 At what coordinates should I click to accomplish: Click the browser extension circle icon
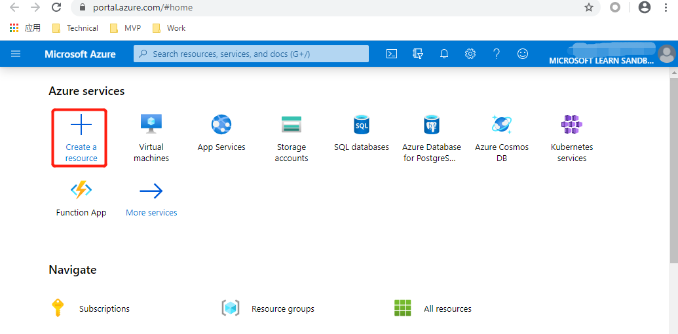click(x=615, y=7)
